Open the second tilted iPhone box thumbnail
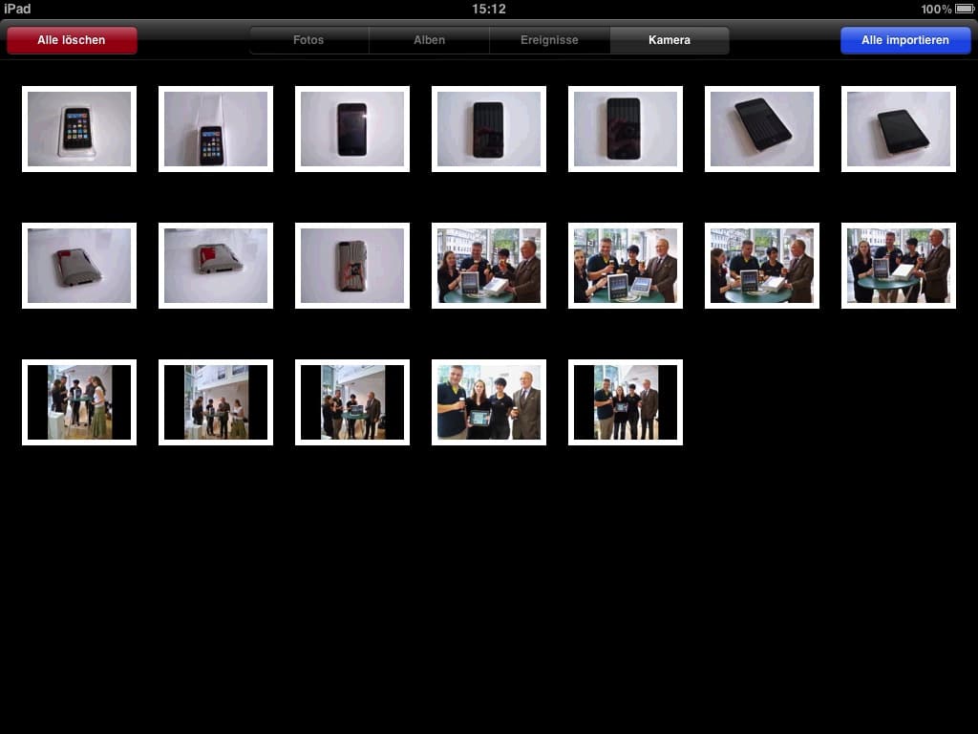 click(216, 129)
